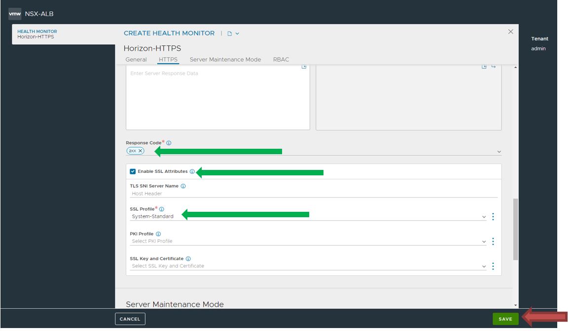Switch to the HTTPS tab
The height and width of the screenshot is (331, 574).
(168, 59)
